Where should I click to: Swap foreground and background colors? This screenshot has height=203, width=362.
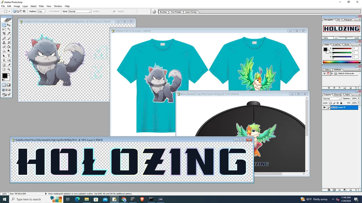tap(9, 74)
